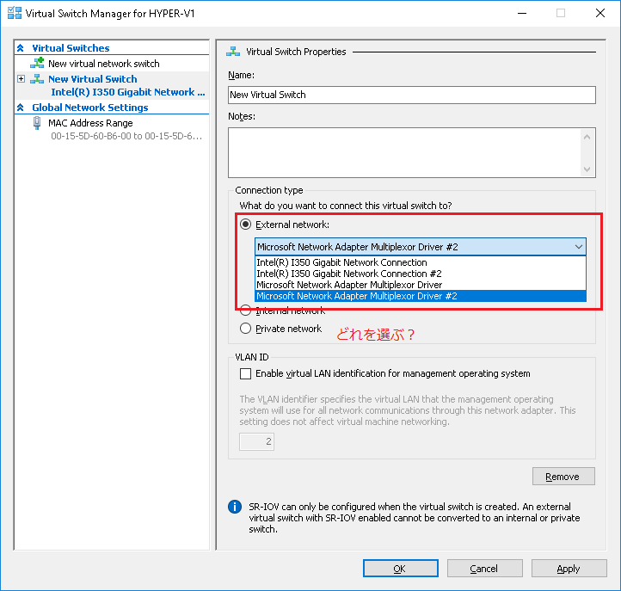Select the Private network radio button
The height and width of the screenshot is (591, 621).
pyautogui.click(x=245, y=329)
